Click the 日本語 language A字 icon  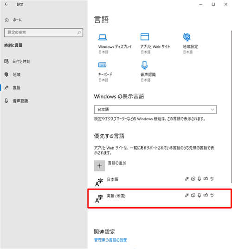tap(99, 183)
